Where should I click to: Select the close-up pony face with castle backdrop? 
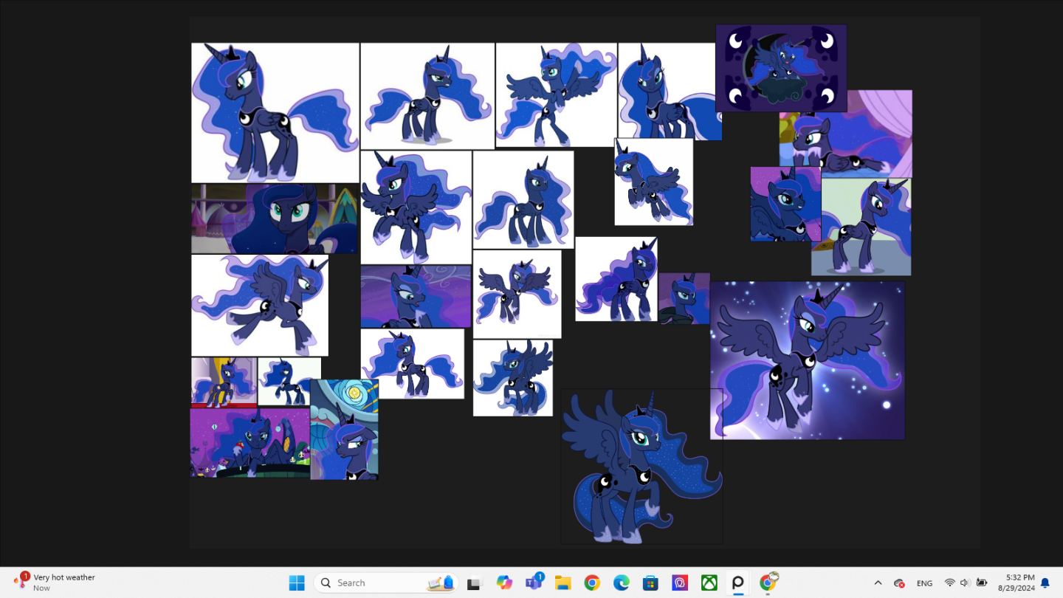275,219
